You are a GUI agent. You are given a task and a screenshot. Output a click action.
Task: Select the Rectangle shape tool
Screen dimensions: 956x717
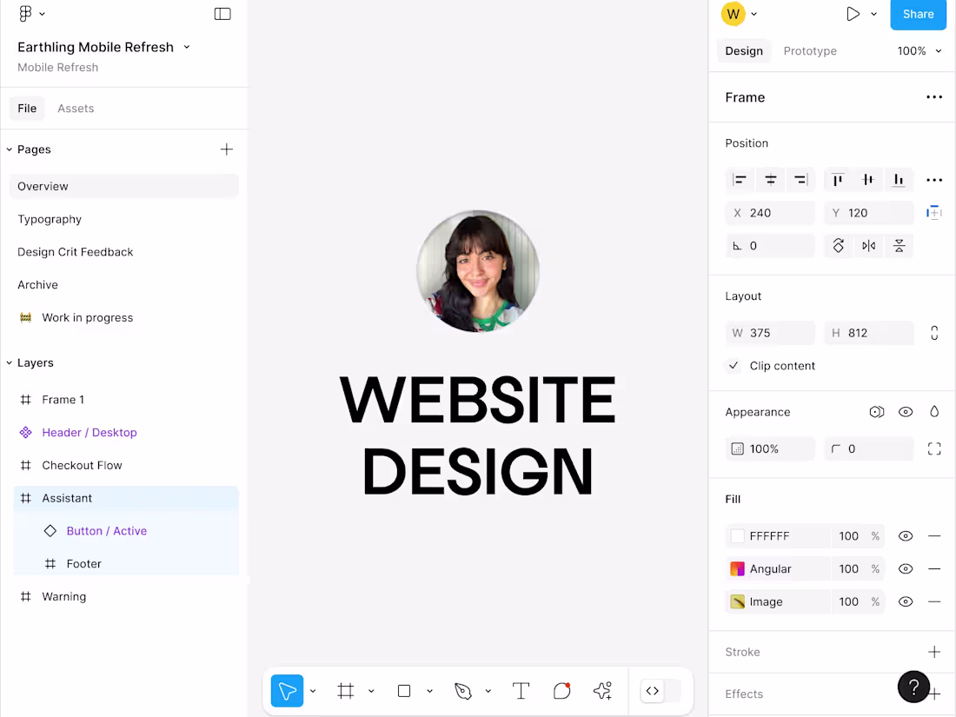[403, 691]
